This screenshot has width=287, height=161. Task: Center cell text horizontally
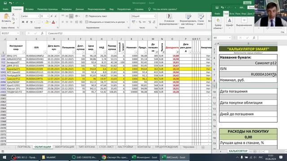pos(67,22)
